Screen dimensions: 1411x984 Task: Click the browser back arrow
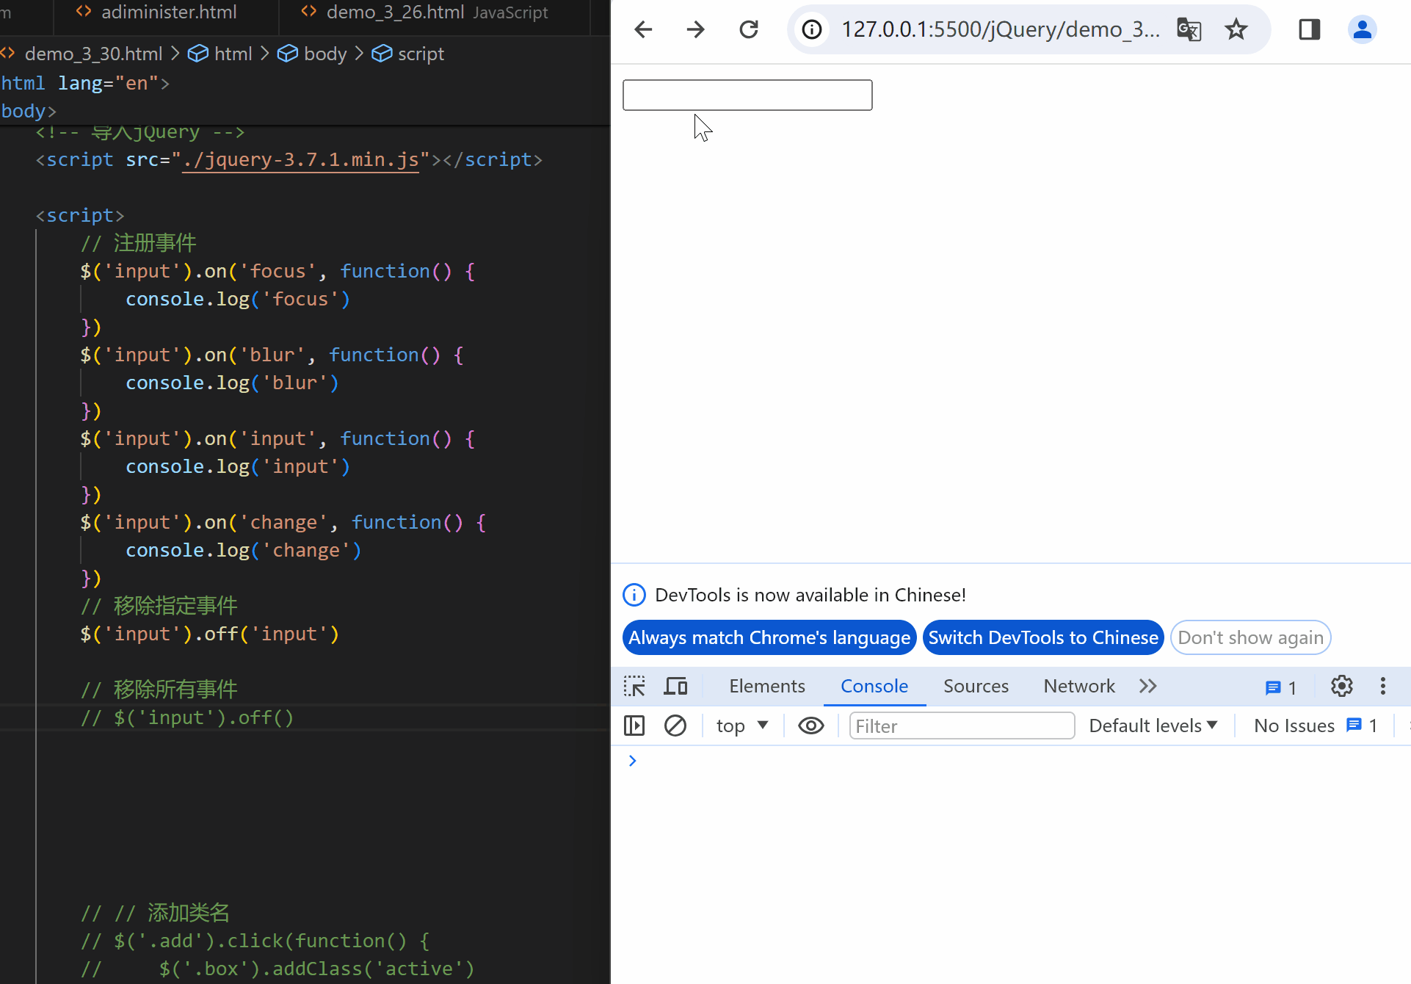tap(643, 29)
